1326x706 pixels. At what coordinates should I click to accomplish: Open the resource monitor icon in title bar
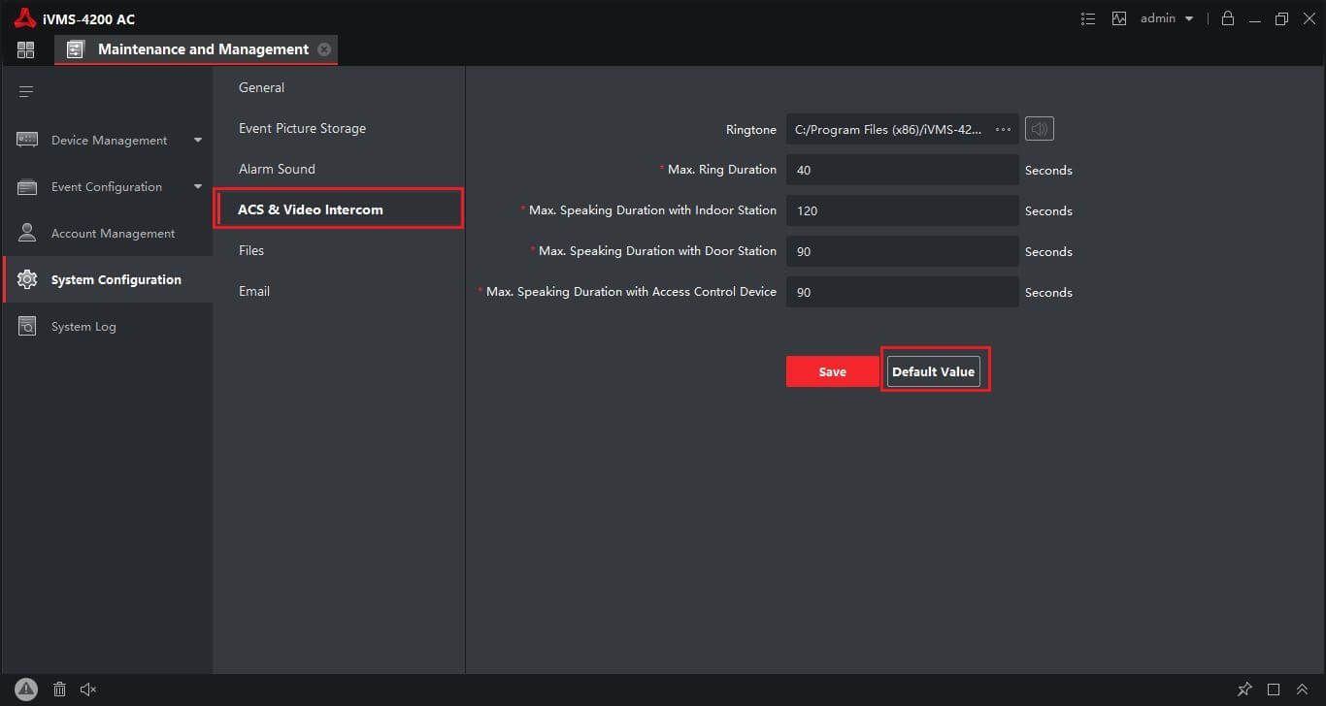(x=1119, y=18)
